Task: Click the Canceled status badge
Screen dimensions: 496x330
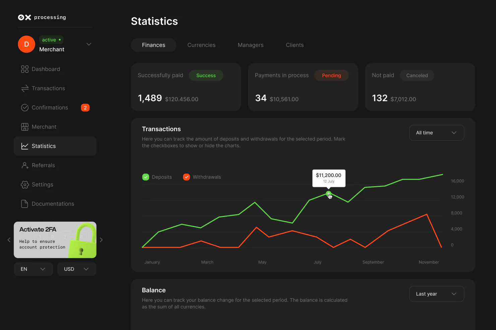Action: tap(417, 76)
